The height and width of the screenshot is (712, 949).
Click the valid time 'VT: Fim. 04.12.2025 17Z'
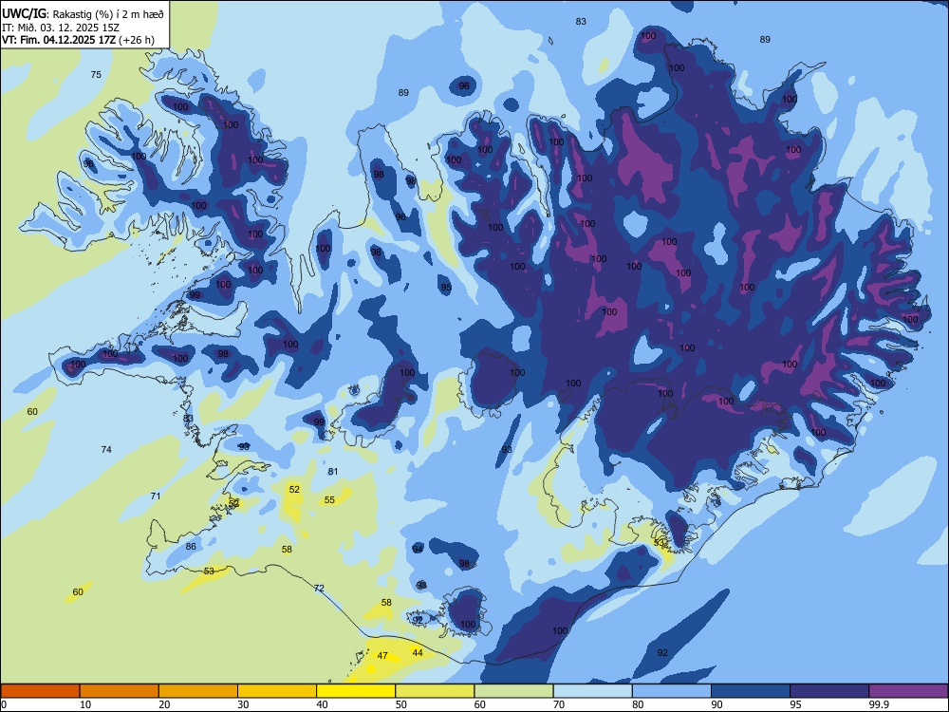tap(59, 40)
